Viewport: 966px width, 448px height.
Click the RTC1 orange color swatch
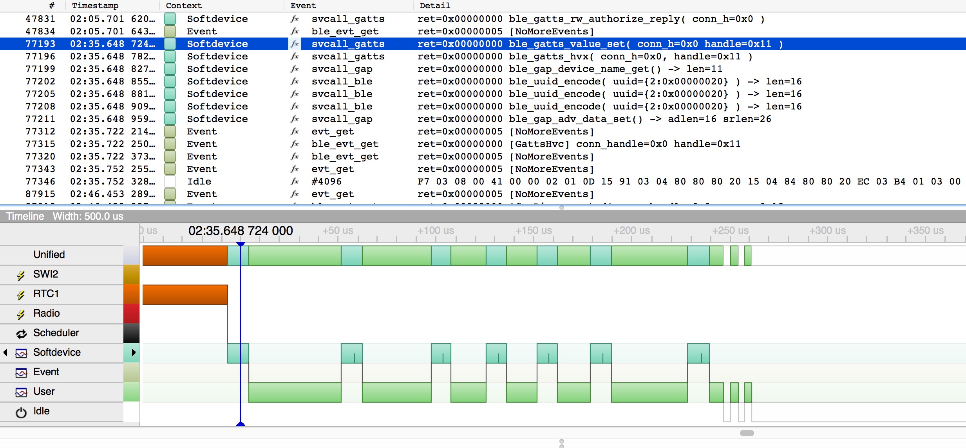coord(132,294)
